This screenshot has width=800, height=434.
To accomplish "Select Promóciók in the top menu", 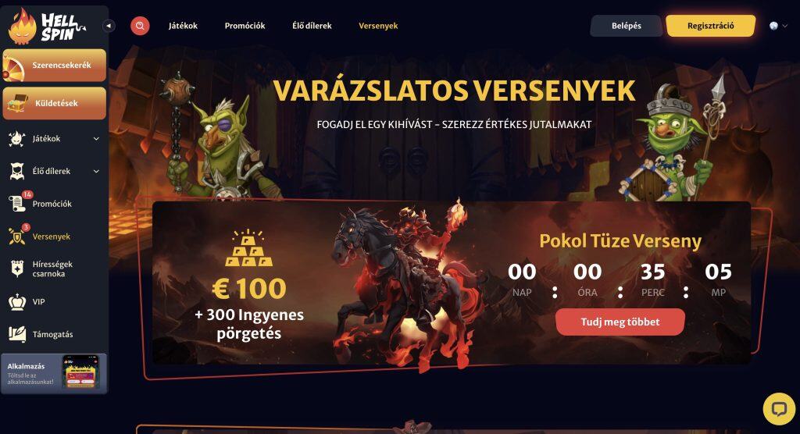I will pos(245,26).
